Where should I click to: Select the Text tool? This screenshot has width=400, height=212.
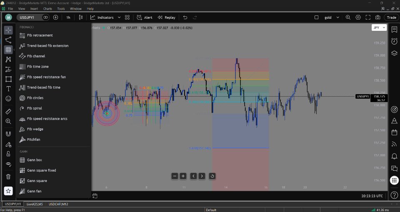coord(8,89)
